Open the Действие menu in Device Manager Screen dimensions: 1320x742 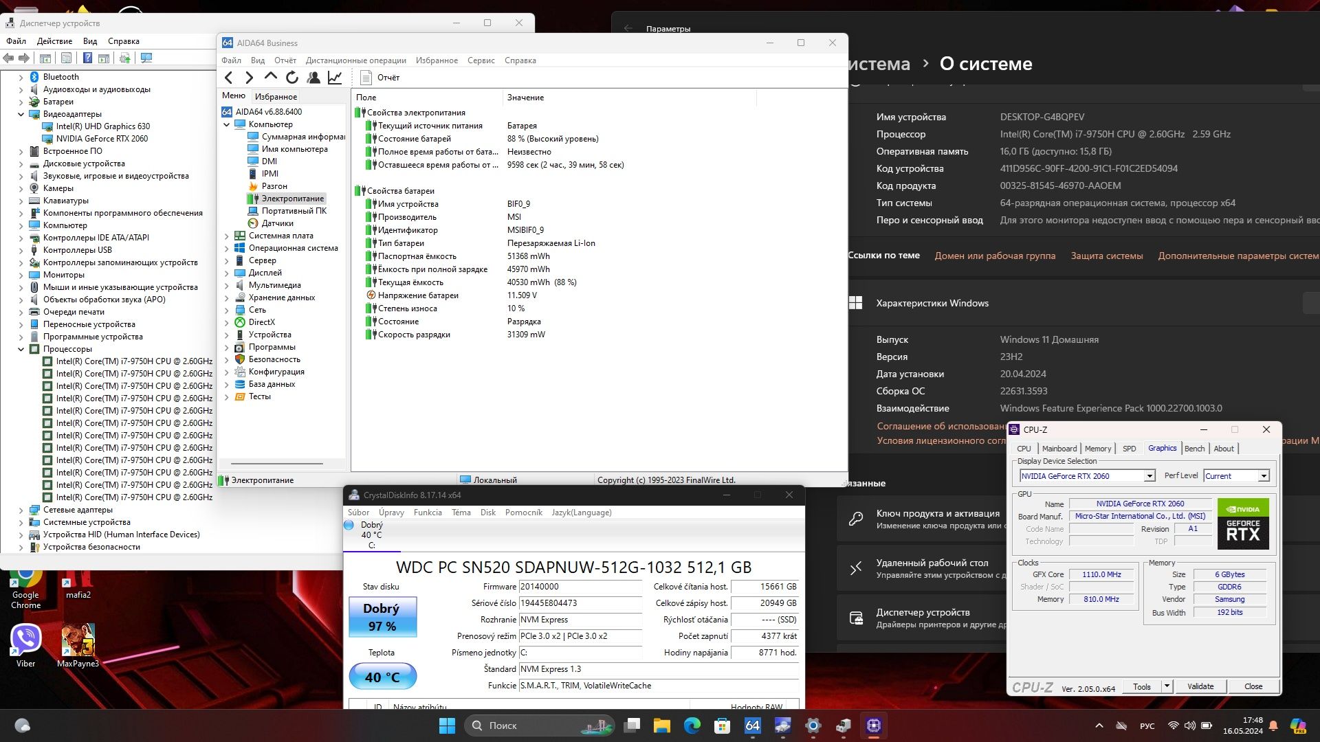point(54,41)
